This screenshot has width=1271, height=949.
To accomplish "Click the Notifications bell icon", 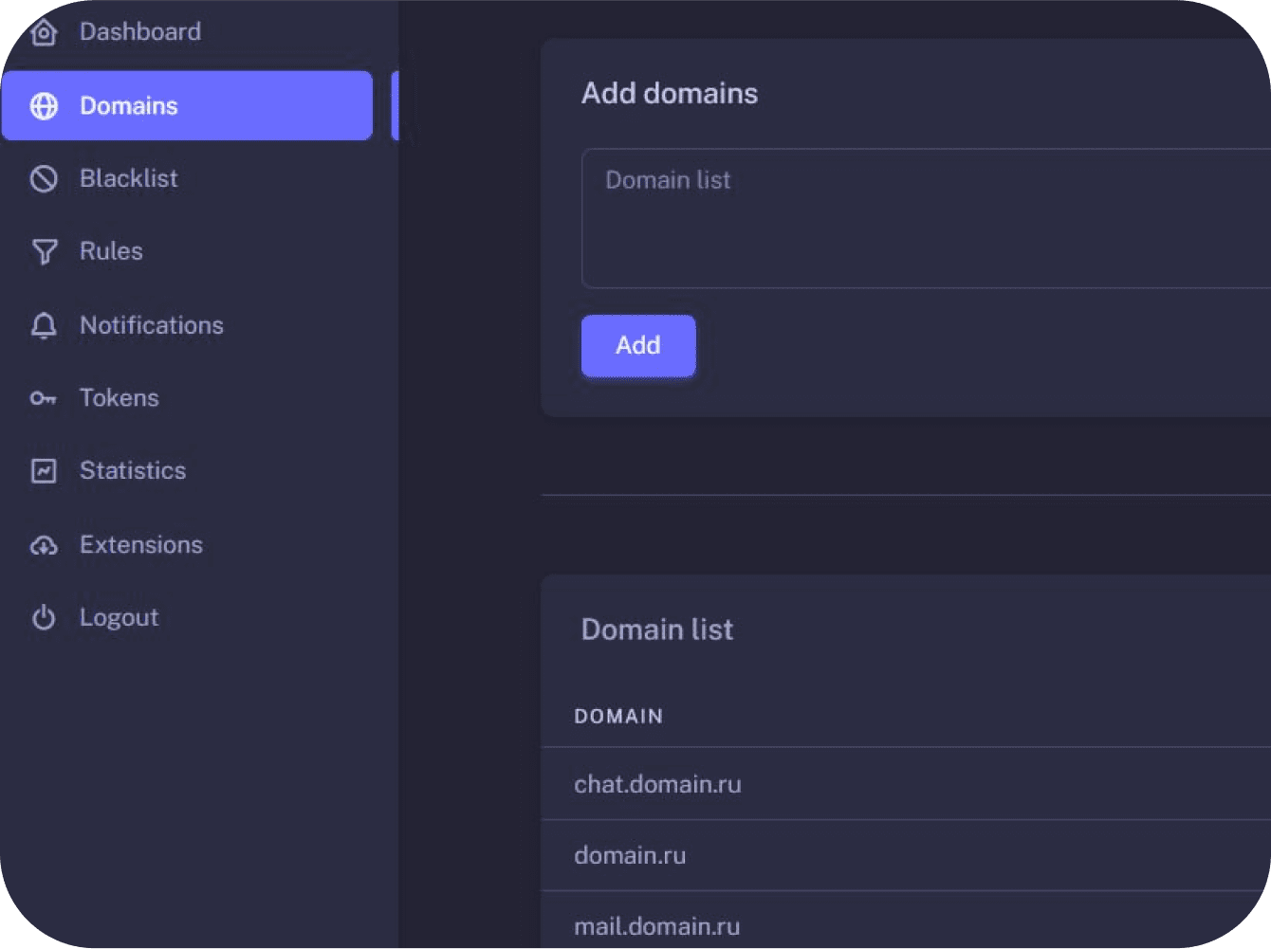I will pyautogui.click(x=44, y=325).
